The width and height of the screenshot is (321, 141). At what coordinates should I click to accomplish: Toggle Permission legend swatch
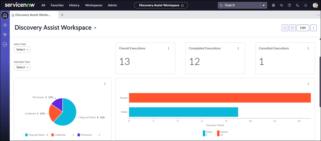tap(79, 135)
